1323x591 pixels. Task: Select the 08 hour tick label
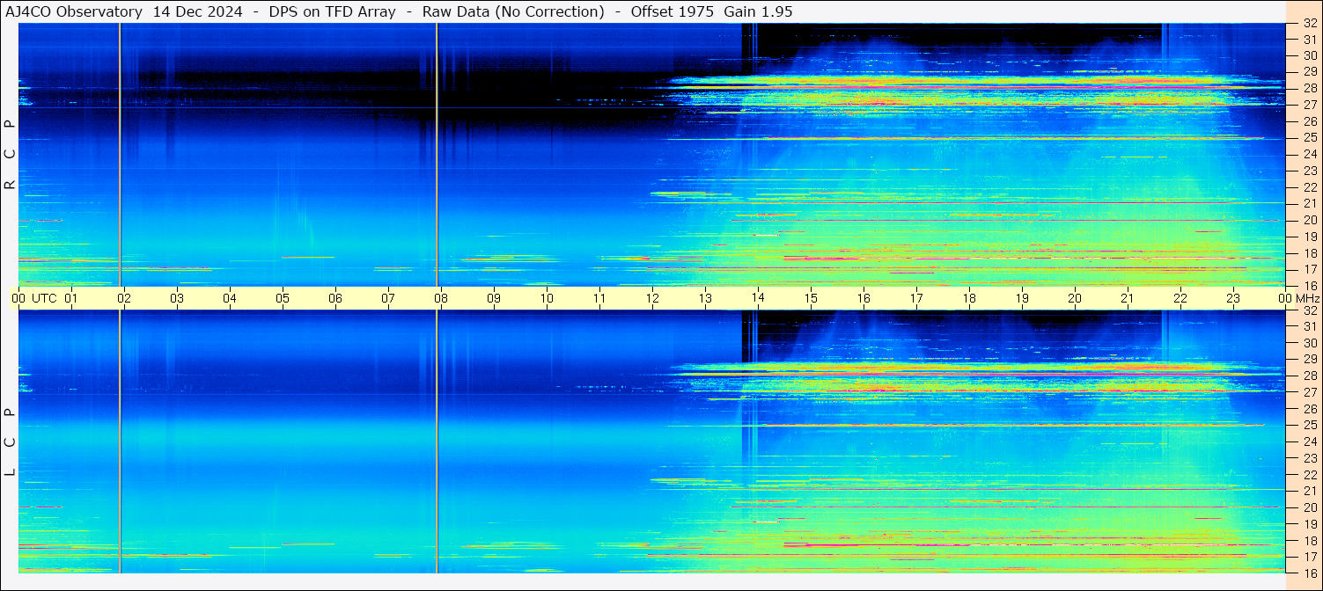click(441, 298)
